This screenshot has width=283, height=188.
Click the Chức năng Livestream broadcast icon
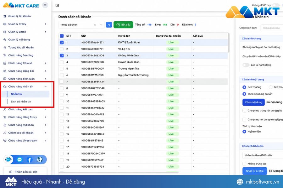[5, 141]
